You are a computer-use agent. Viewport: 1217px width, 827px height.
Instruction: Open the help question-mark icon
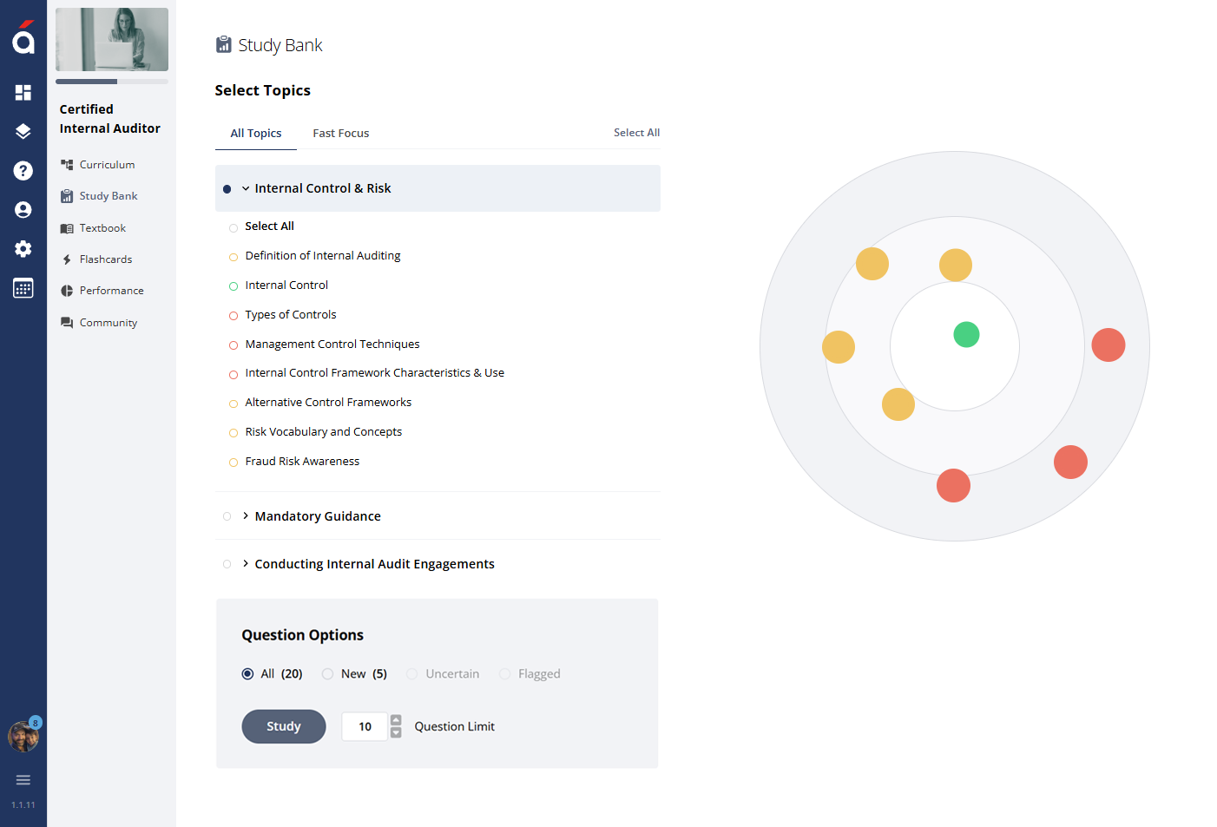(x=23, y=170)
